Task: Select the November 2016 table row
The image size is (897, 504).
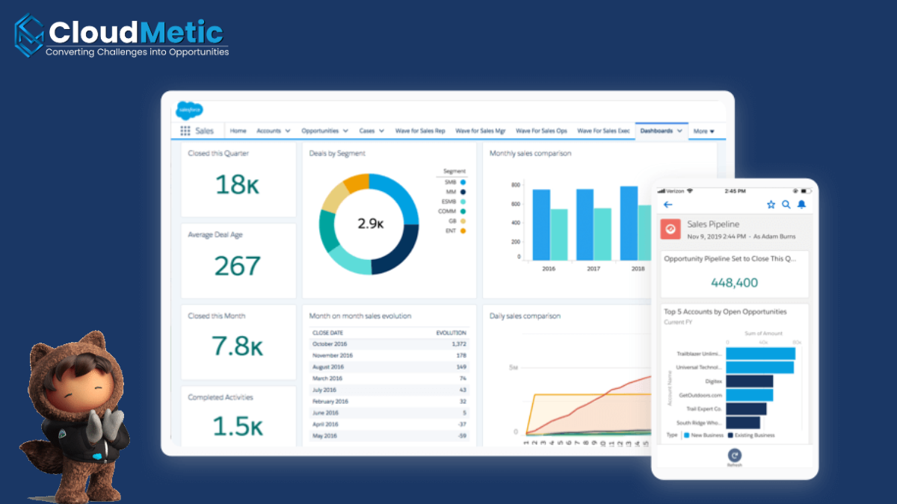Action: [x=389, y=355]
